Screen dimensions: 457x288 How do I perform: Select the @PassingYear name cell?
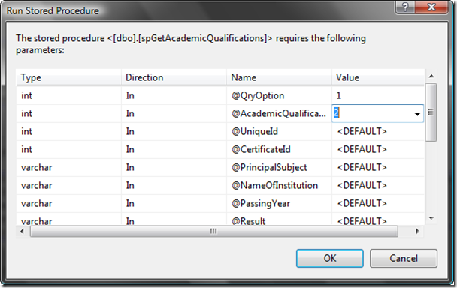coord(279,204)
